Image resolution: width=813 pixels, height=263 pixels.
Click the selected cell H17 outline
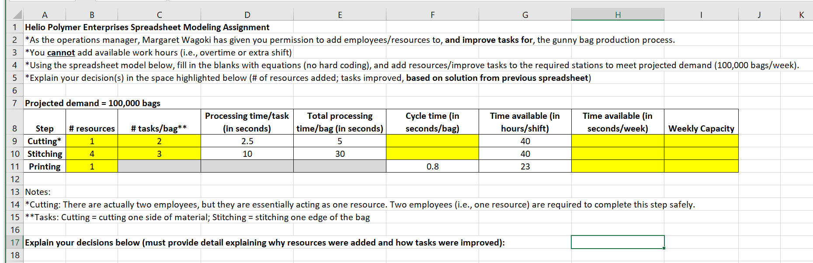pos(618,242)
